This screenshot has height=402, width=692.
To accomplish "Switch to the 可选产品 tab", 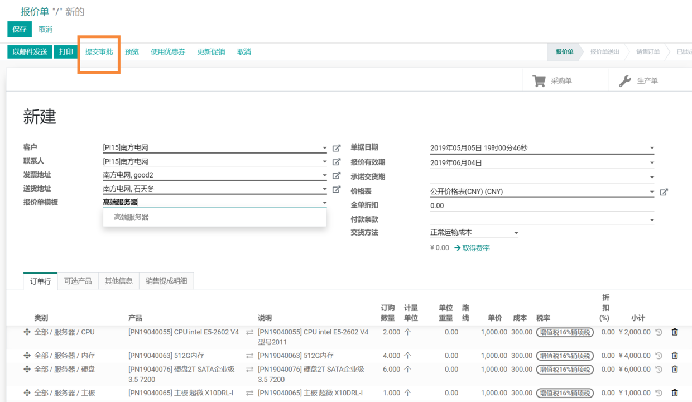I will point(78,281).
